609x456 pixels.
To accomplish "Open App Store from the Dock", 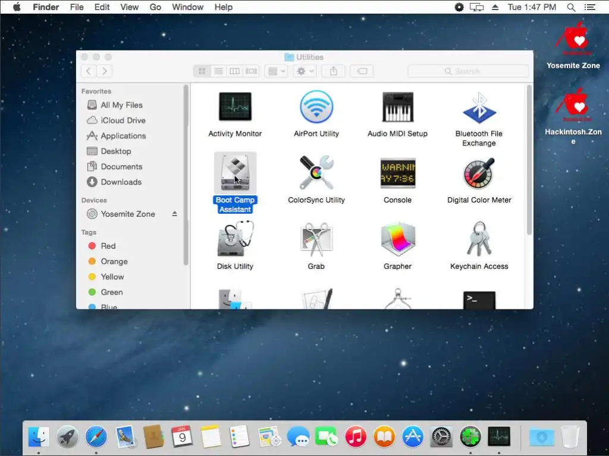I will coord(413,436).
